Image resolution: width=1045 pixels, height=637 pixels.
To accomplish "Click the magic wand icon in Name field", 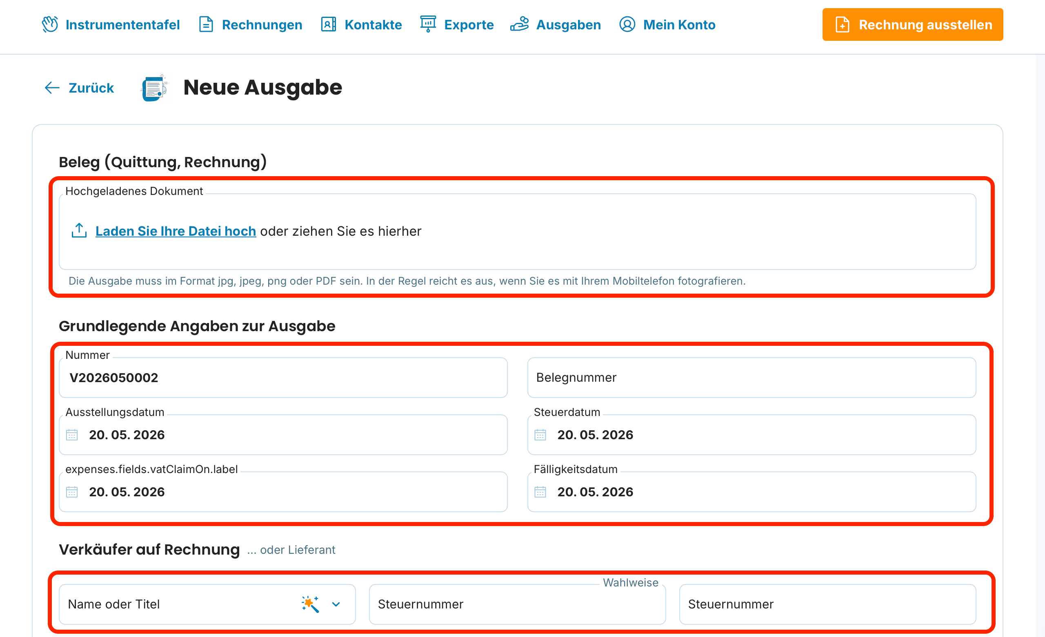I will (x=311, y=604).
